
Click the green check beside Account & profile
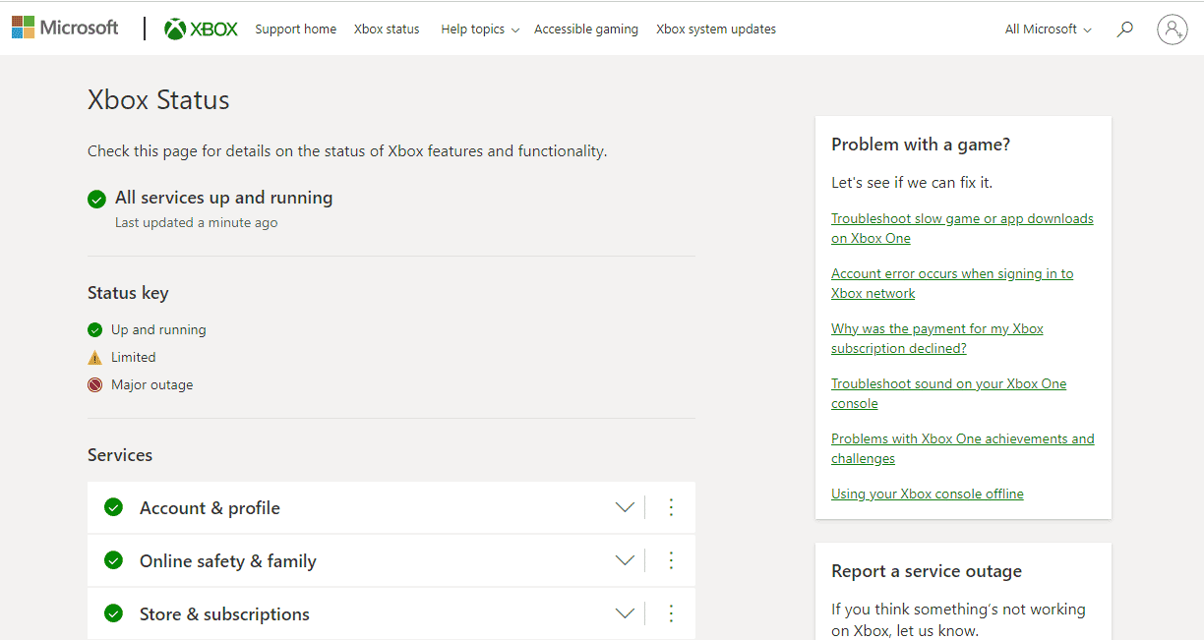(114, 507)
